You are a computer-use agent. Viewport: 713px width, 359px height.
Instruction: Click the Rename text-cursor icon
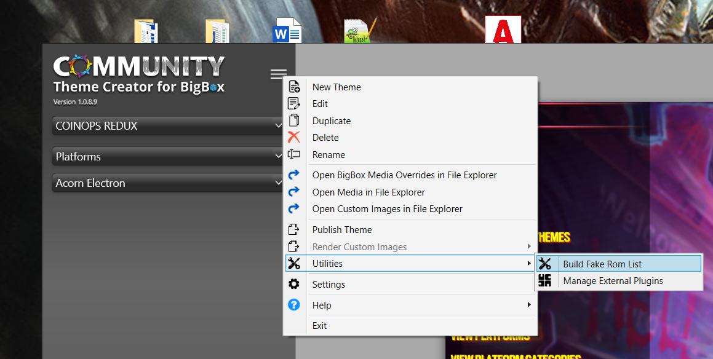coord(294,154)
